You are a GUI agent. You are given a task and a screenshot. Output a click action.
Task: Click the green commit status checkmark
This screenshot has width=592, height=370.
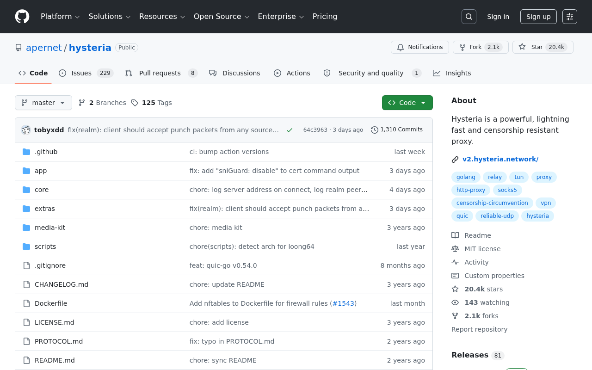(x=290, y=130)
